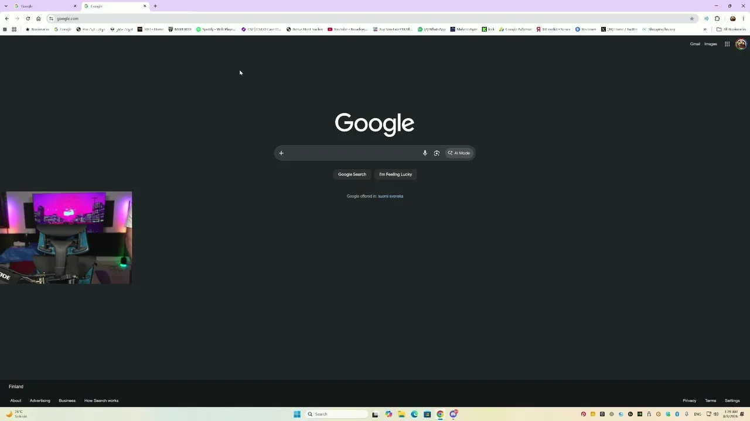The width and height of the screenshot is (750, 421).
Task: Focus the Google search text field
Action: (x=353, y=153)
